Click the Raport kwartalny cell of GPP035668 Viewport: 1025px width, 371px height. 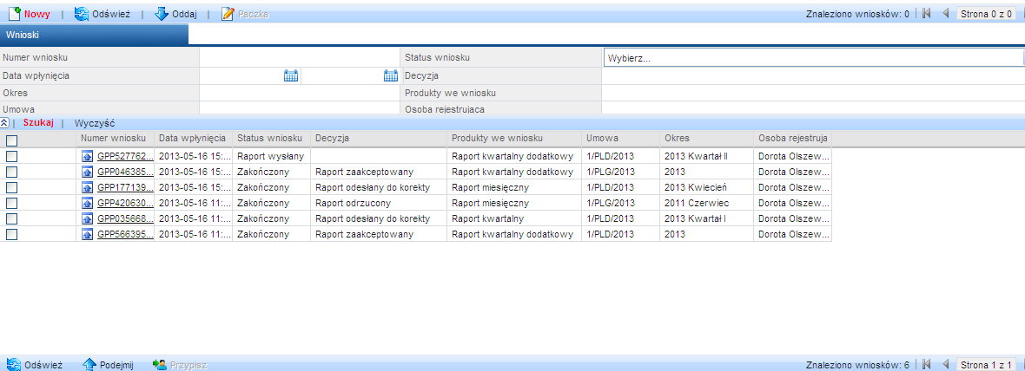point(514,218)
